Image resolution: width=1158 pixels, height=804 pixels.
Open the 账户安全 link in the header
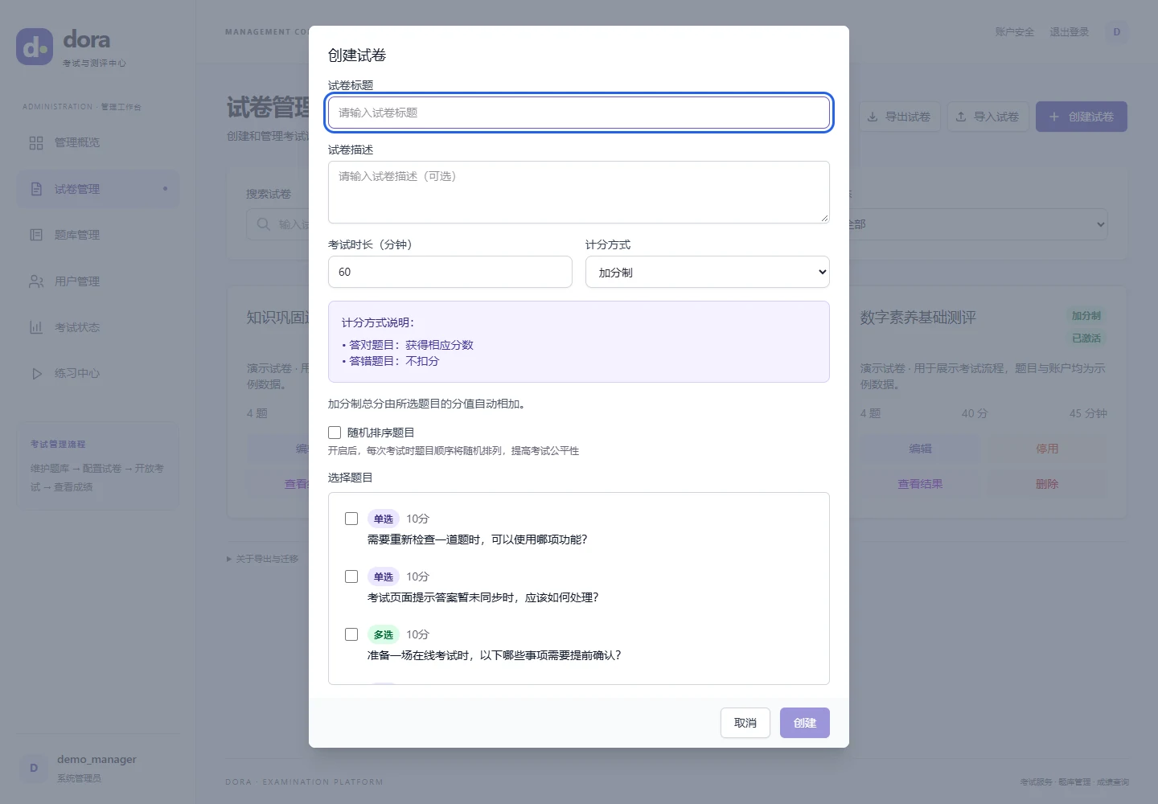coord(1015,32)
